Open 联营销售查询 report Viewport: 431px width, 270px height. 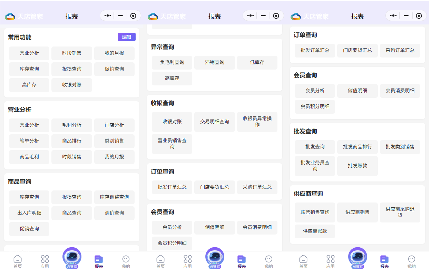pos(315,212)
